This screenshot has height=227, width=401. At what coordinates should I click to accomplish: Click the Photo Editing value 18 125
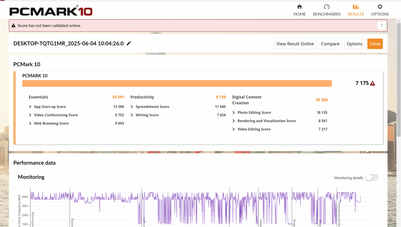click(x=322, y=113)
